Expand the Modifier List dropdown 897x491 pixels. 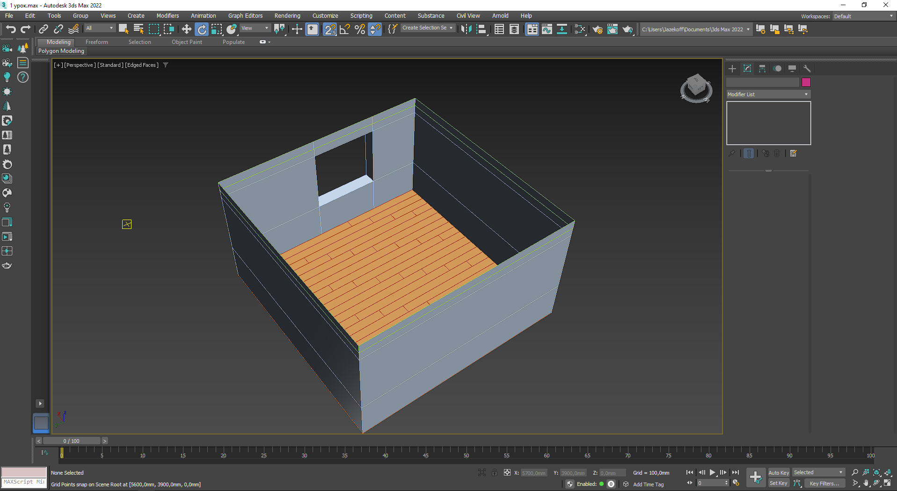pyautogui.click(x=768, y=94)
